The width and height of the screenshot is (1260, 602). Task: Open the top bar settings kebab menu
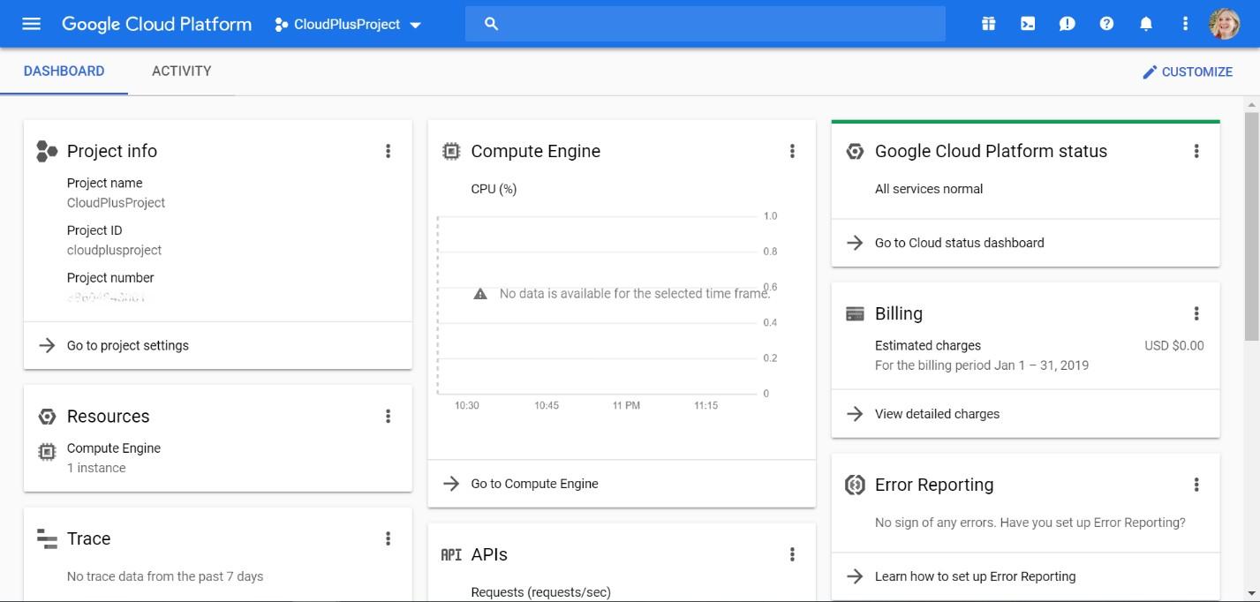click(1185, 24)
